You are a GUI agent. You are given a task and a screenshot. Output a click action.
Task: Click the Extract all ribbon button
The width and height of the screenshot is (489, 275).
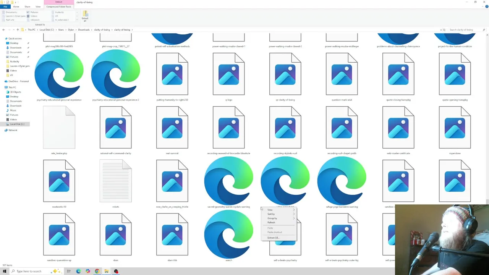click(x=85, y=16)
